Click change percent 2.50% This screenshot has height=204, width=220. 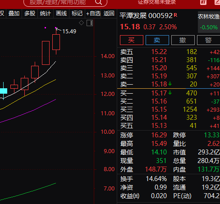pos(168,27)
